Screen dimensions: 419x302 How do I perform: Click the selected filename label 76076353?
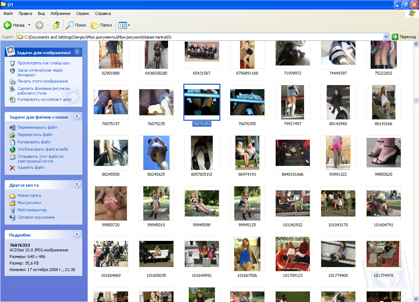[202, 124]
